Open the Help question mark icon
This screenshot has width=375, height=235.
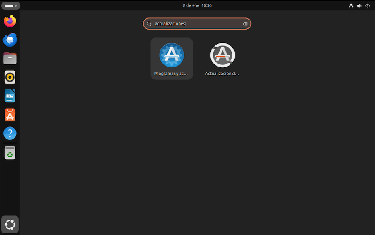tap(10, 134)
